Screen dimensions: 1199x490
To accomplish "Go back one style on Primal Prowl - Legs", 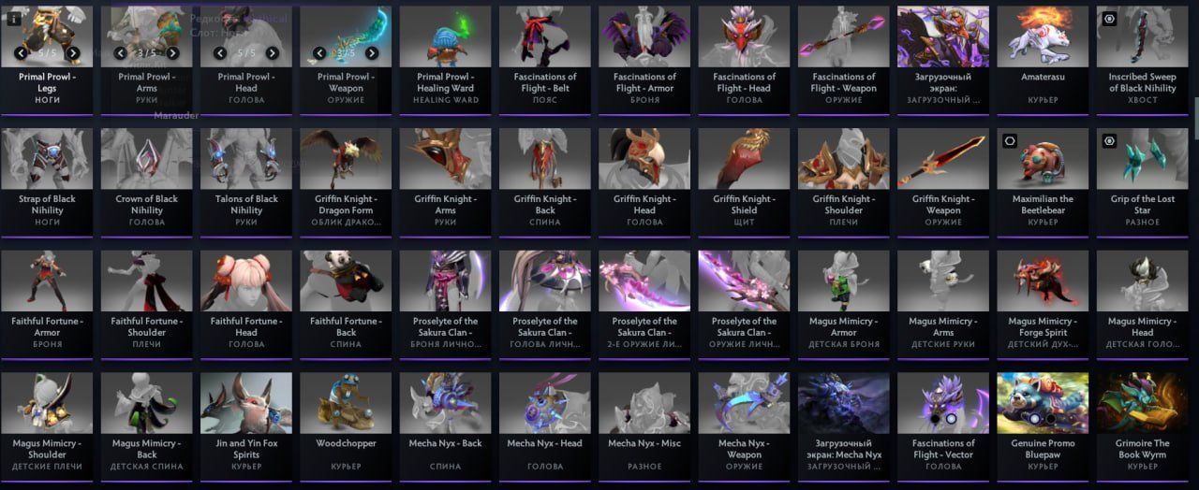I will 21,53.
